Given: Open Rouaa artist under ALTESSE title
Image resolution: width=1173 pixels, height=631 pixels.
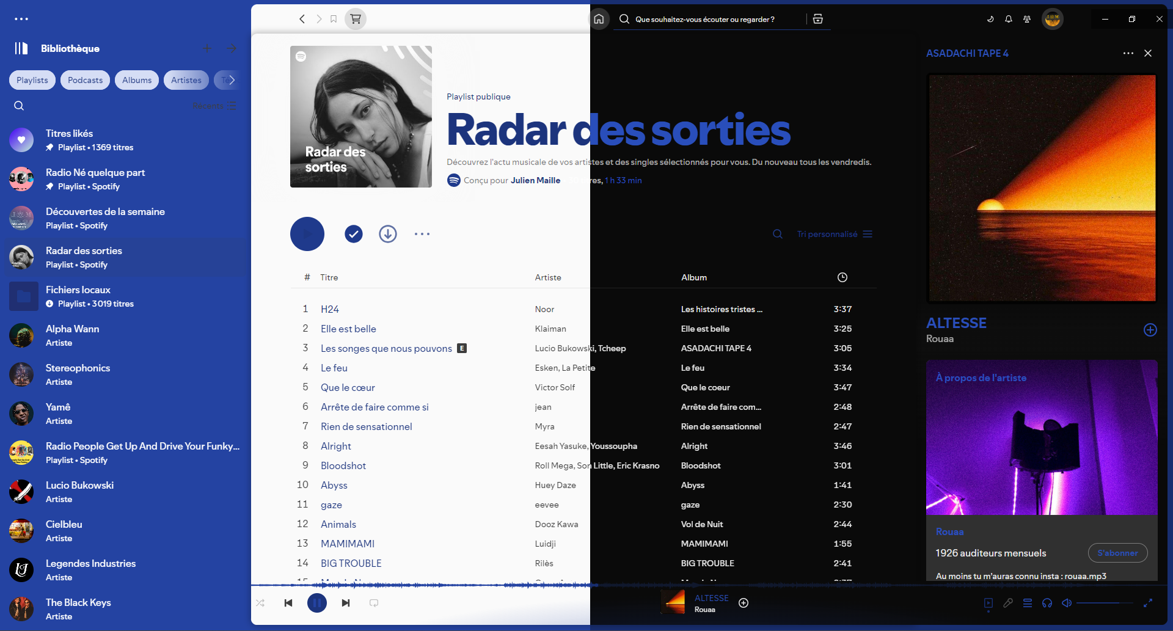Looking at the screenshot, I should [940, 339].
